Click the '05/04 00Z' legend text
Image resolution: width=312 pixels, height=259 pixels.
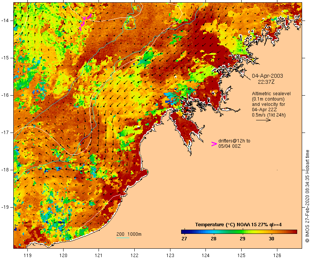(x=229, y=146)
